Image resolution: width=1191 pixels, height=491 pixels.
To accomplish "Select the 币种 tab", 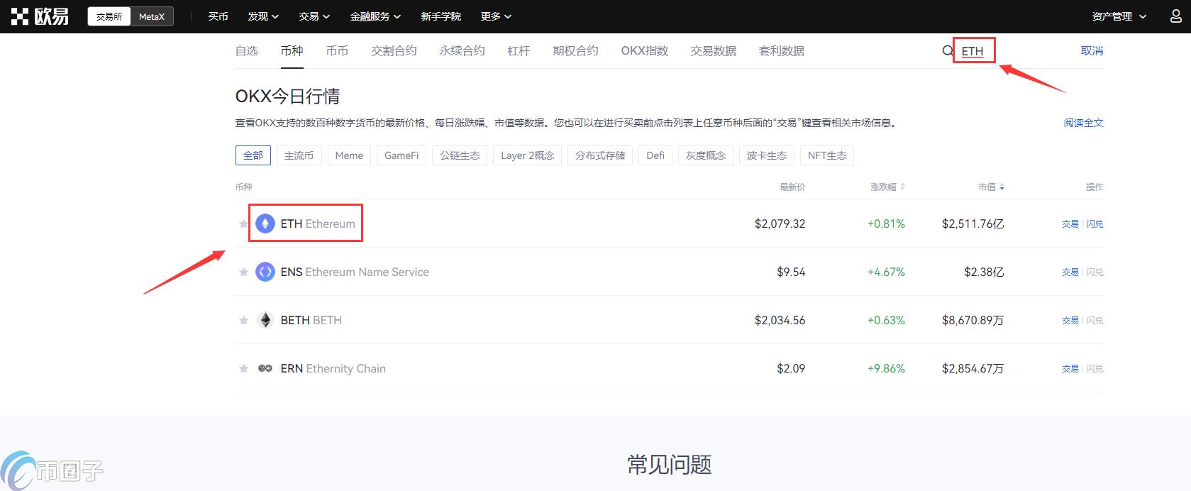I will coord(292,51).
